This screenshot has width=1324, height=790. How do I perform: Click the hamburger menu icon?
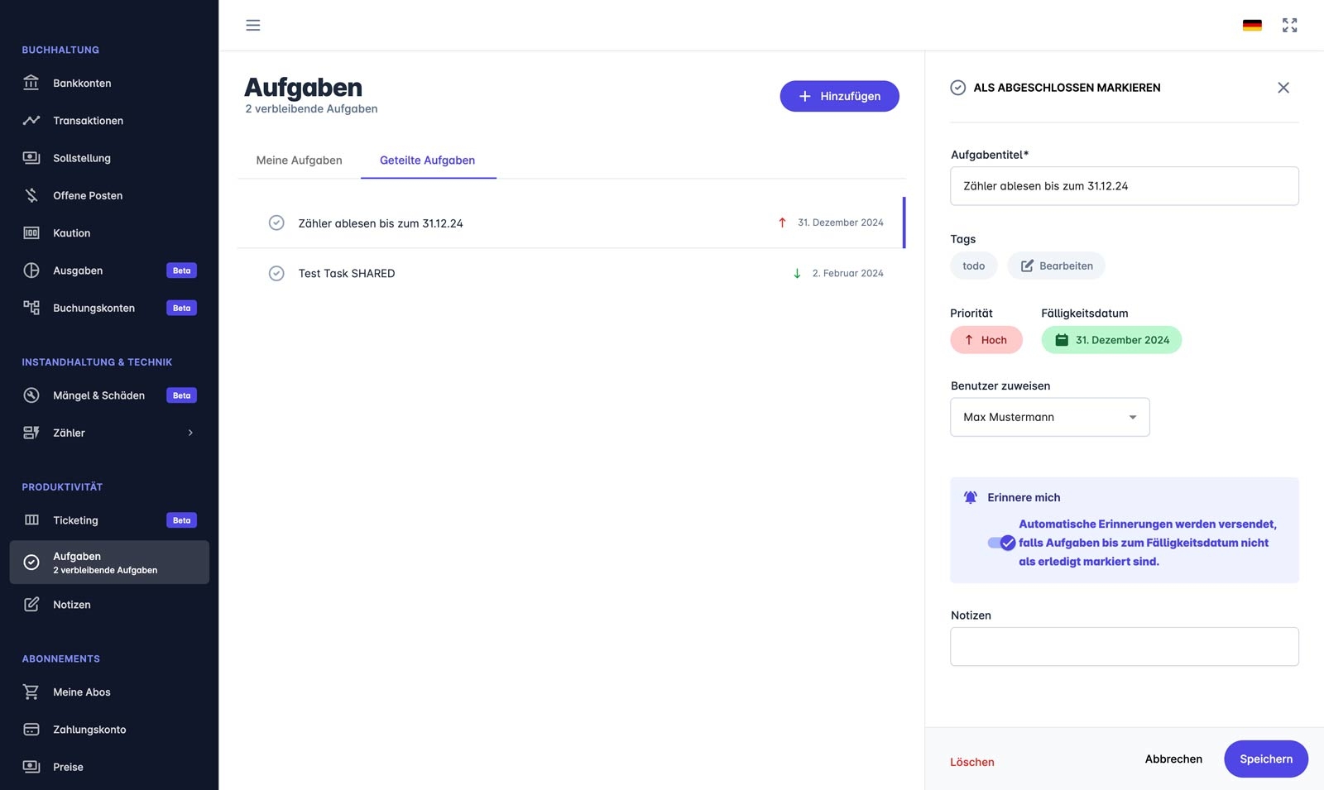[x=253, y=26]
